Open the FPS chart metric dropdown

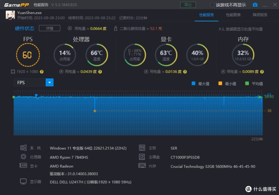[x=34, y=83]
